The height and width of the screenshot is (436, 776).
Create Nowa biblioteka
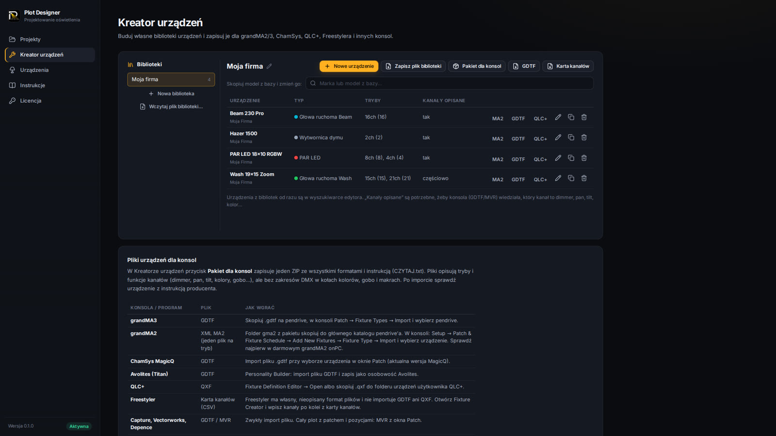pos(171,93)
